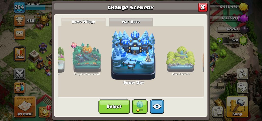
Task: Open the barbarian army overview icon
Action: [x=19, y=88]
